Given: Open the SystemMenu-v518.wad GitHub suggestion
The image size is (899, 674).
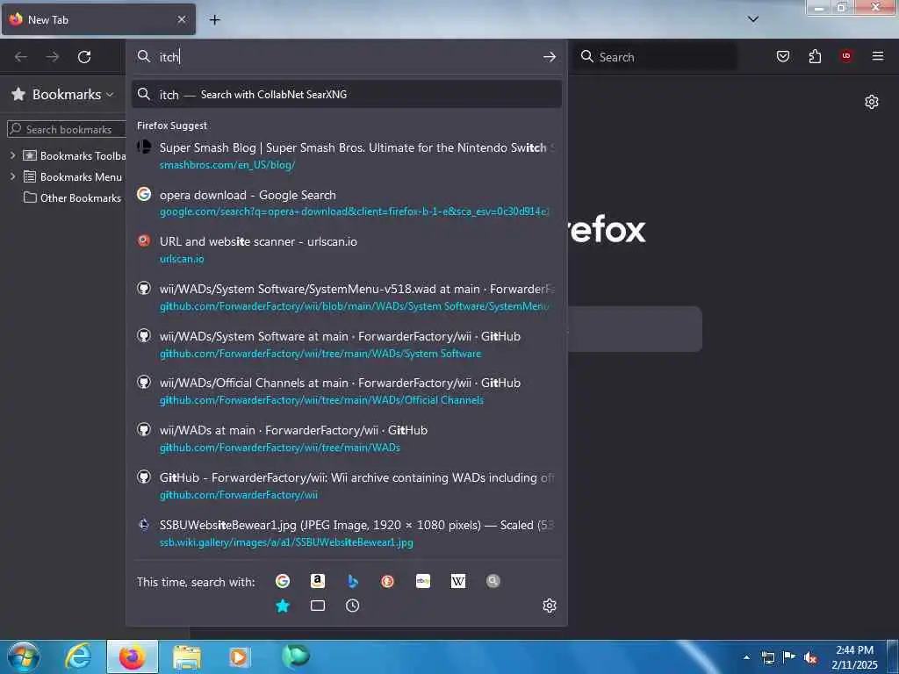Looking at the screenshot, I should pyautogui.click(x=346, y=297).
